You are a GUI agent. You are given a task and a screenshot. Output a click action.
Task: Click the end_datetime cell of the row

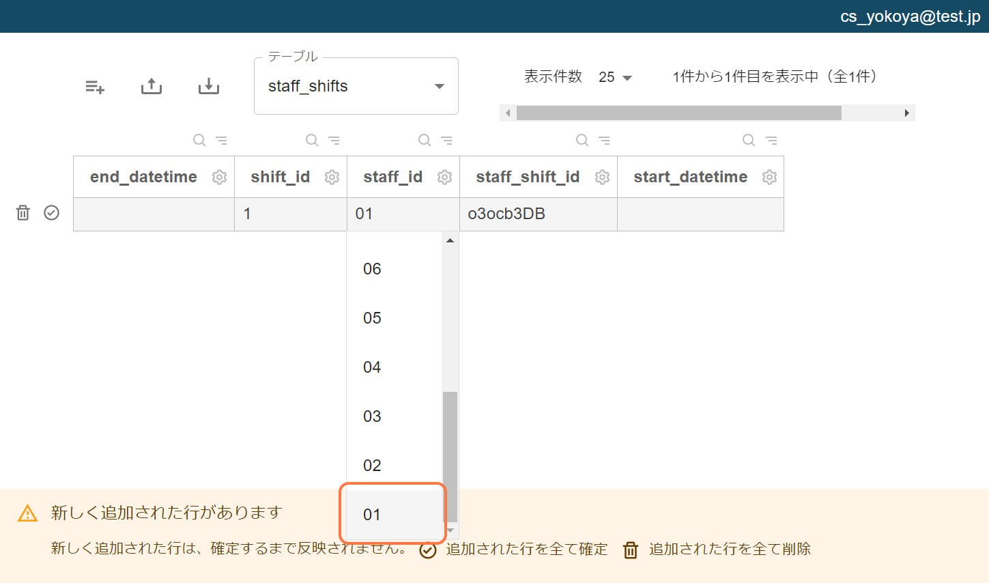coord(154,214)
